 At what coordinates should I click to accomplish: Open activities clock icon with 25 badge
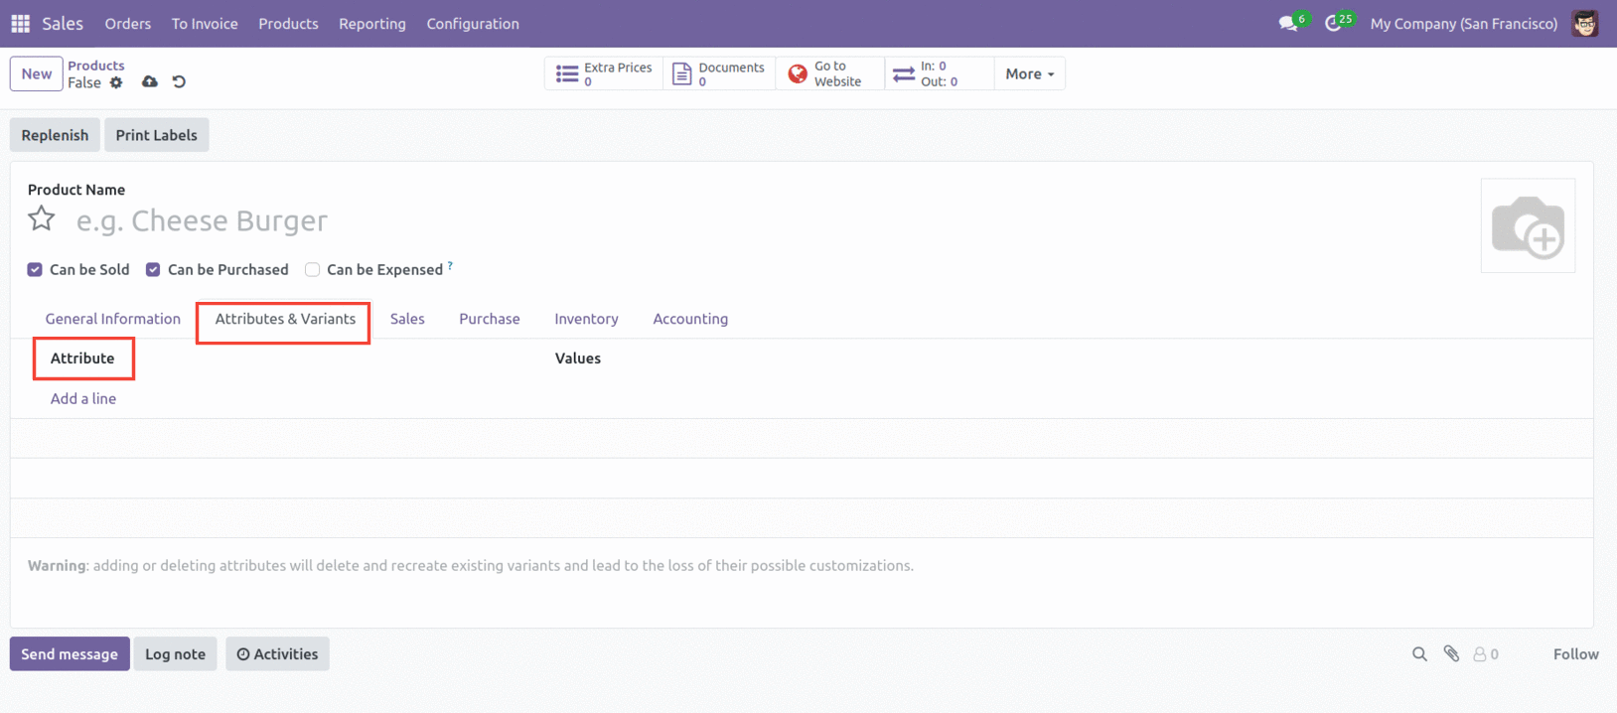(x=1333, y=24)
